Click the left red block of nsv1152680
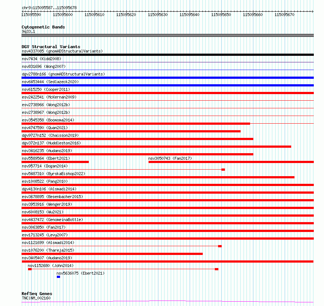 point(30,269)
